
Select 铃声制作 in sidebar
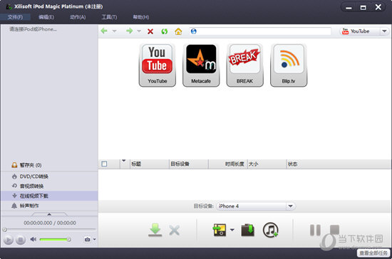[x=49, y=206]
